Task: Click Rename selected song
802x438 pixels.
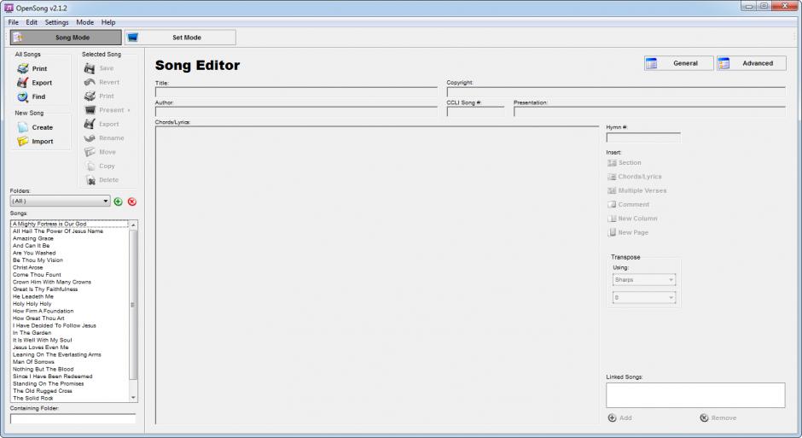Action: click(104, 137)
